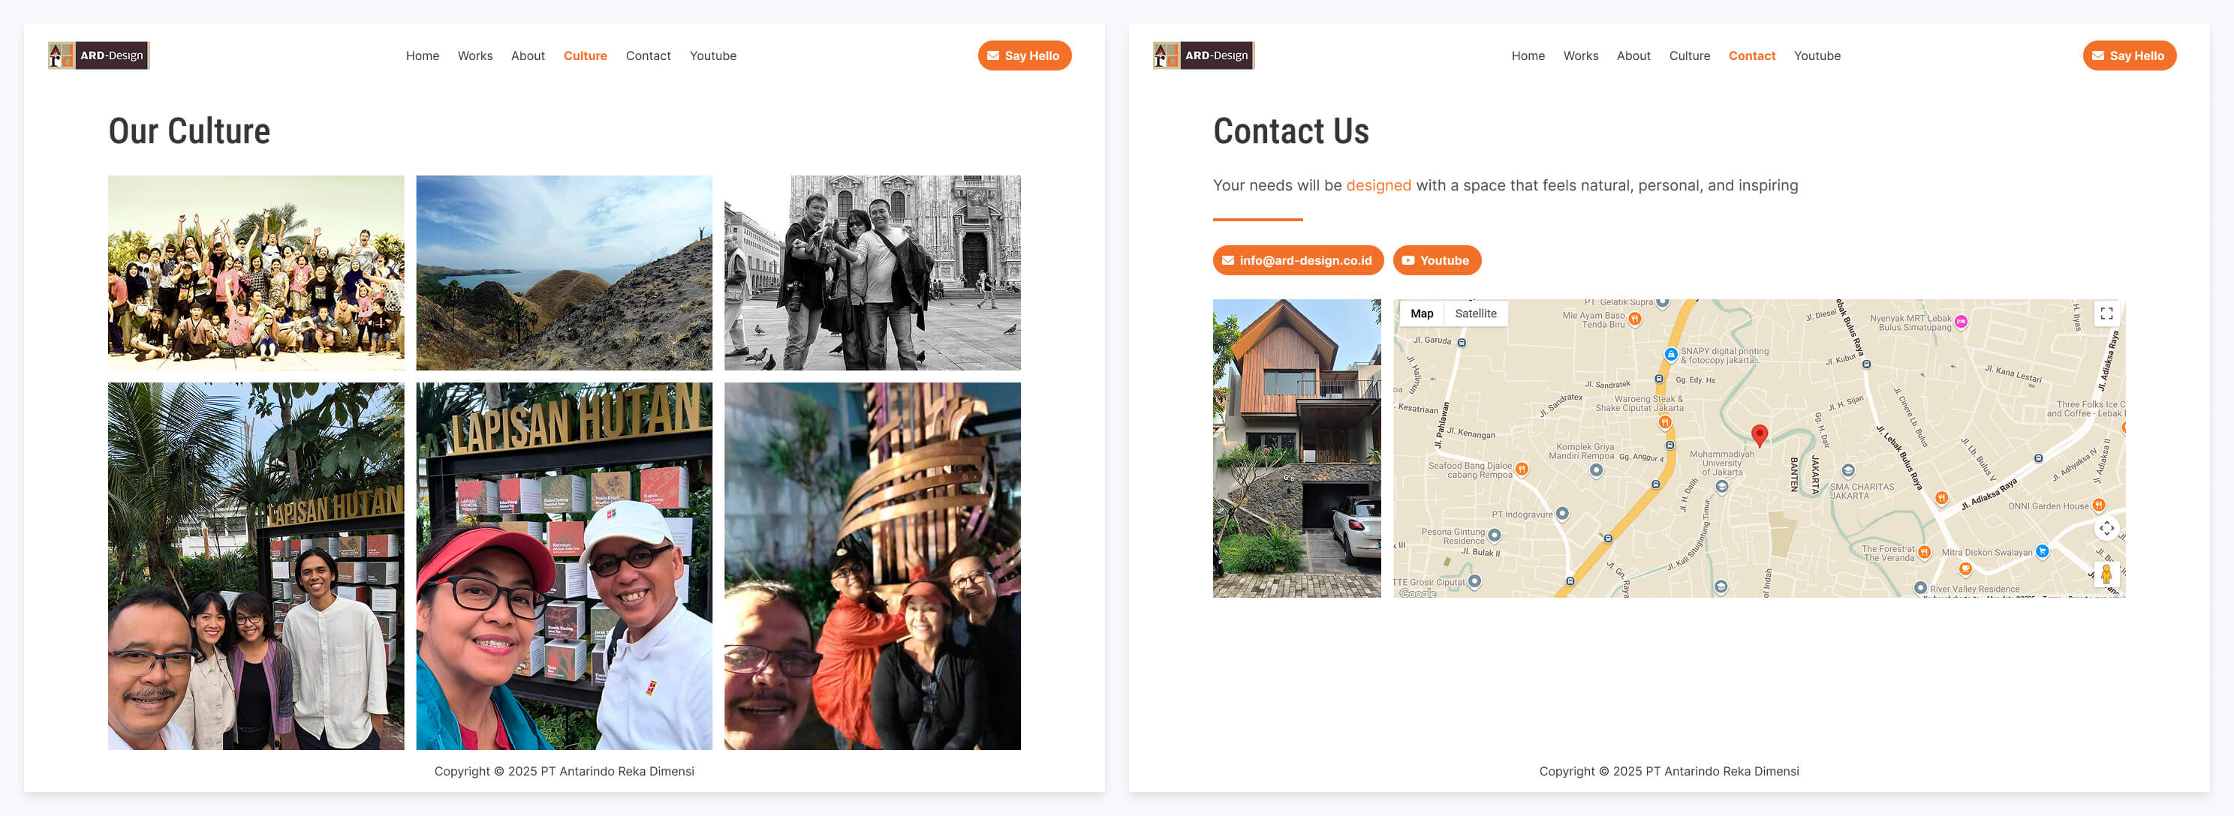Click the Nyenyak MRT hotel marker

[x=1961, y=322]
